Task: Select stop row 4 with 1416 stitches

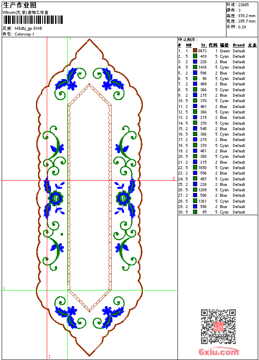Action: (x=218, y=67)
